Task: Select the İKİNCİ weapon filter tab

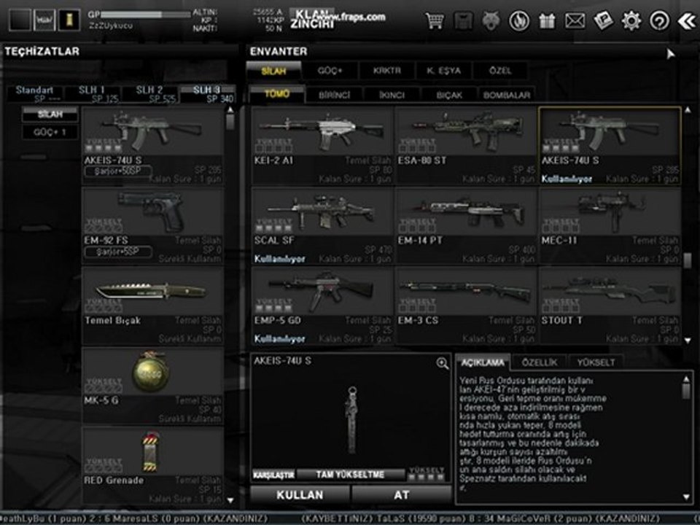Action: click(x=392, y=95)
